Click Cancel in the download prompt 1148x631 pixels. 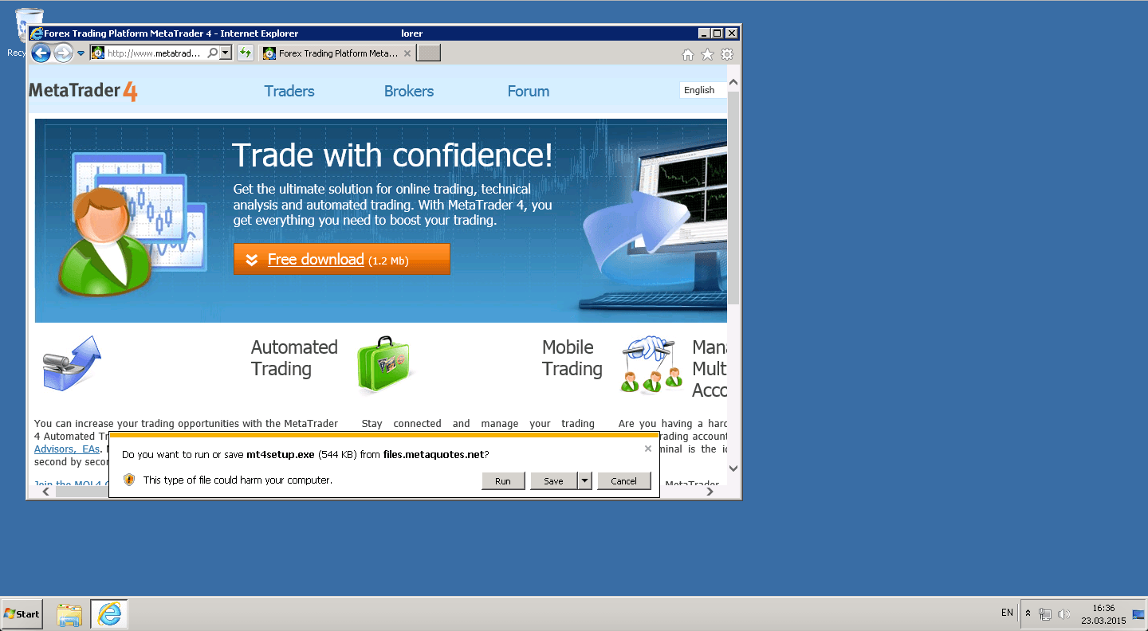(623, 480)
